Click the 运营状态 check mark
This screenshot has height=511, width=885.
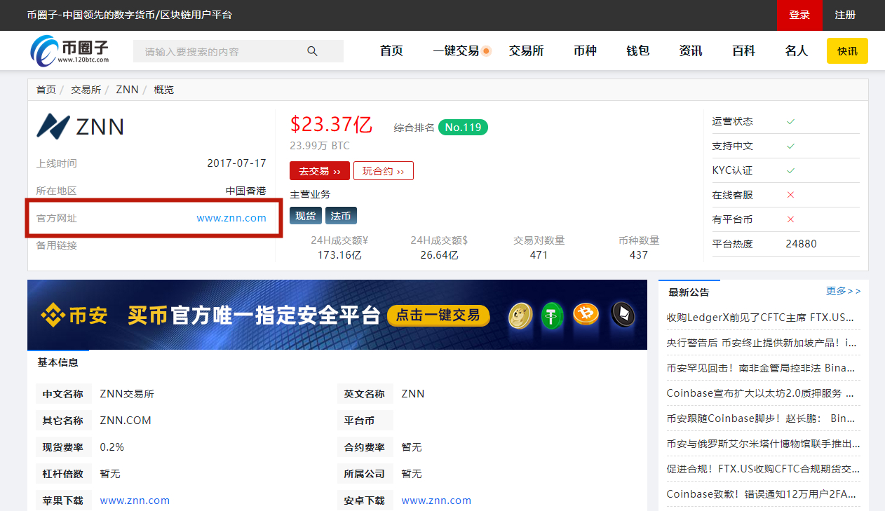[790, 121]
